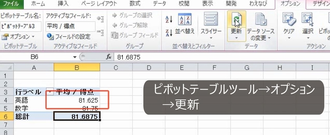330x135 pixels.
Task: Select row 3 header
Action: click(x=6, y=92)
